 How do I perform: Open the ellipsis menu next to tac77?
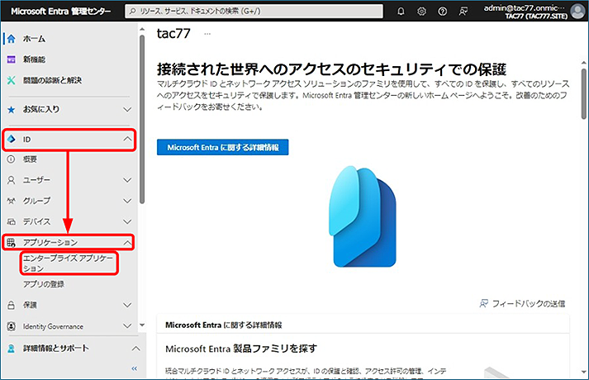pos(207,34)
